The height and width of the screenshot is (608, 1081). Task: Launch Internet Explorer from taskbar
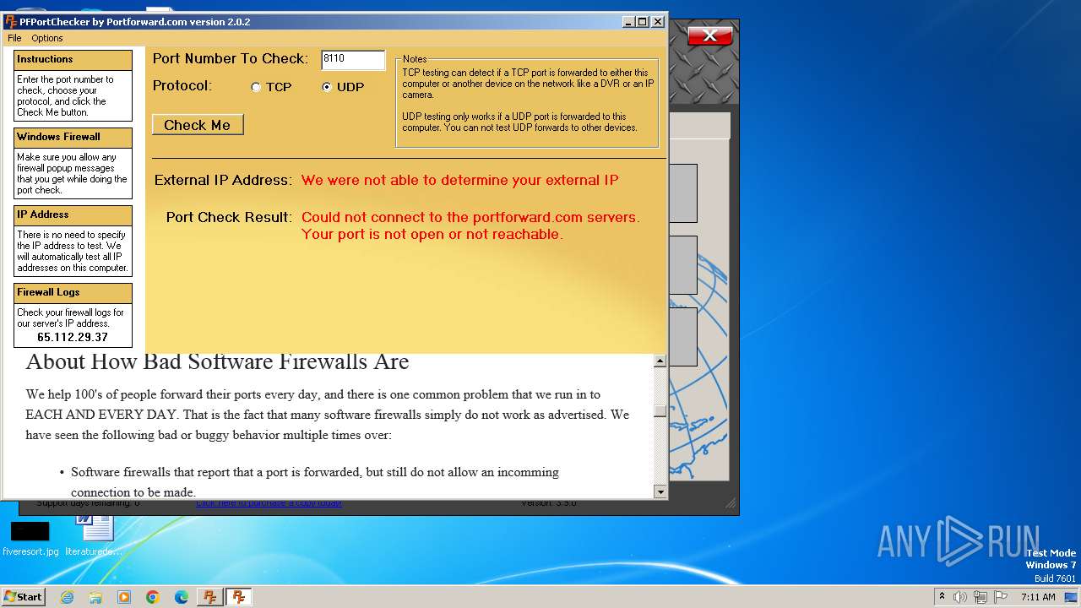(x=67, y=597)
